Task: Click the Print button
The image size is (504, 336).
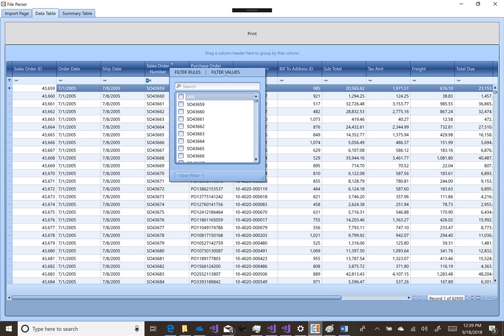Action: click(252, 33)
